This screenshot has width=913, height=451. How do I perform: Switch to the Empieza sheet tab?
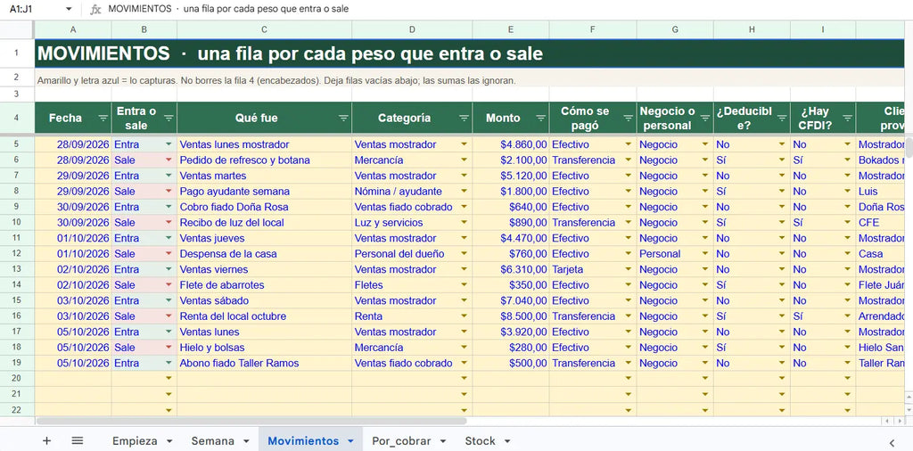click(x=135, y=440)
